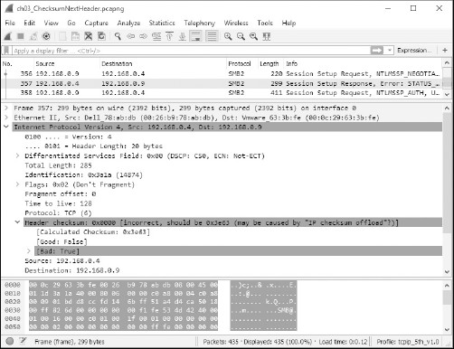
Task: Expand the [Bad: True] item
Action: pos(29,251)
